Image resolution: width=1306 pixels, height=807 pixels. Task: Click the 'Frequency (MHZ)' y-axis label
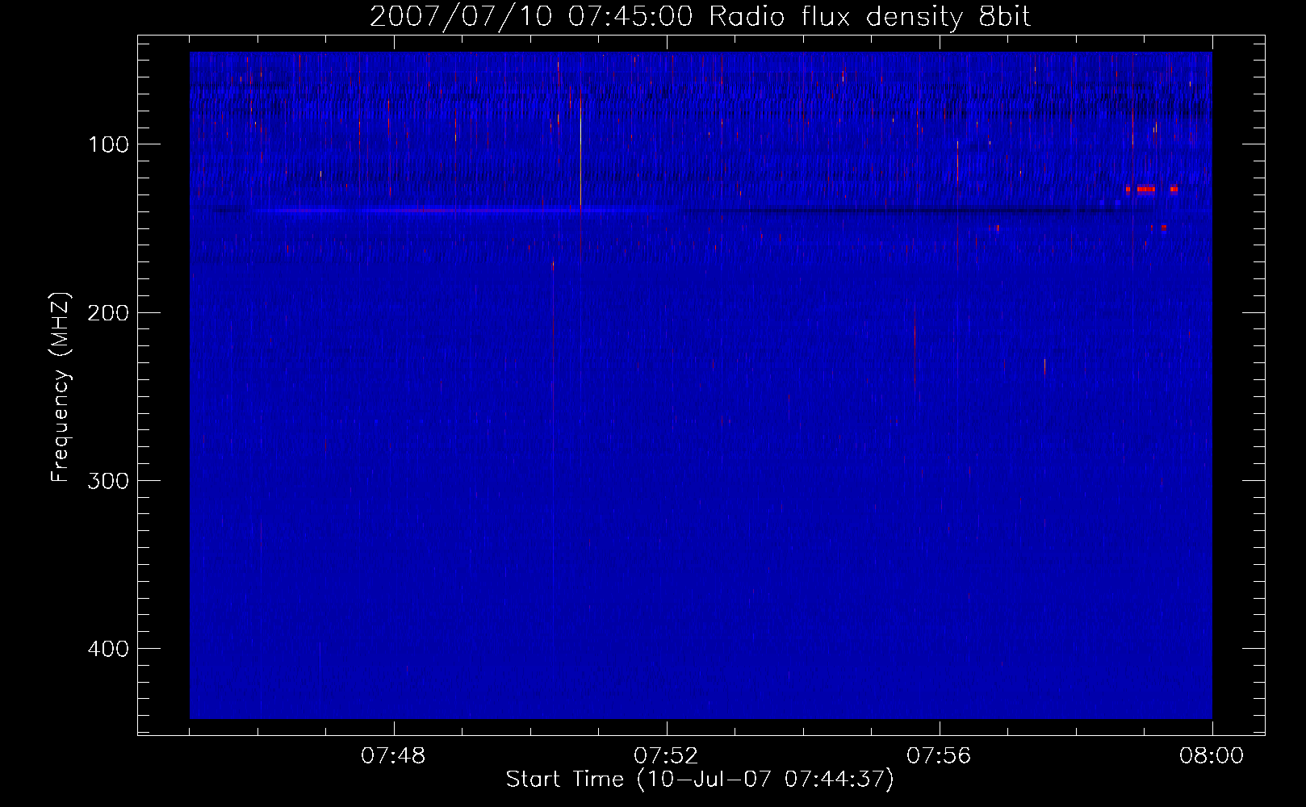click(61, 387)
